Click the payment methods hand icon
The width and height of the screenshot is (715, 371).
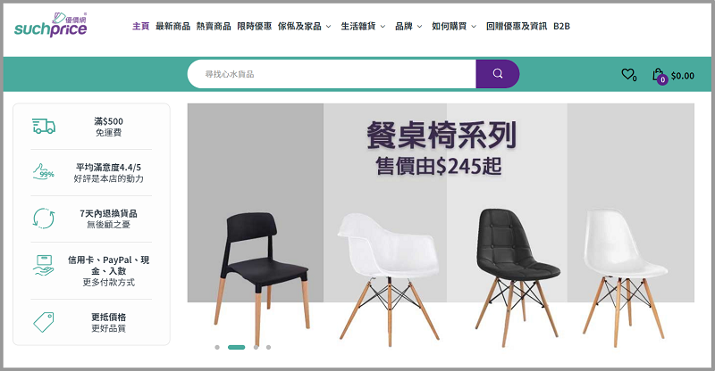pyautogui.click(x=43, y=266)
